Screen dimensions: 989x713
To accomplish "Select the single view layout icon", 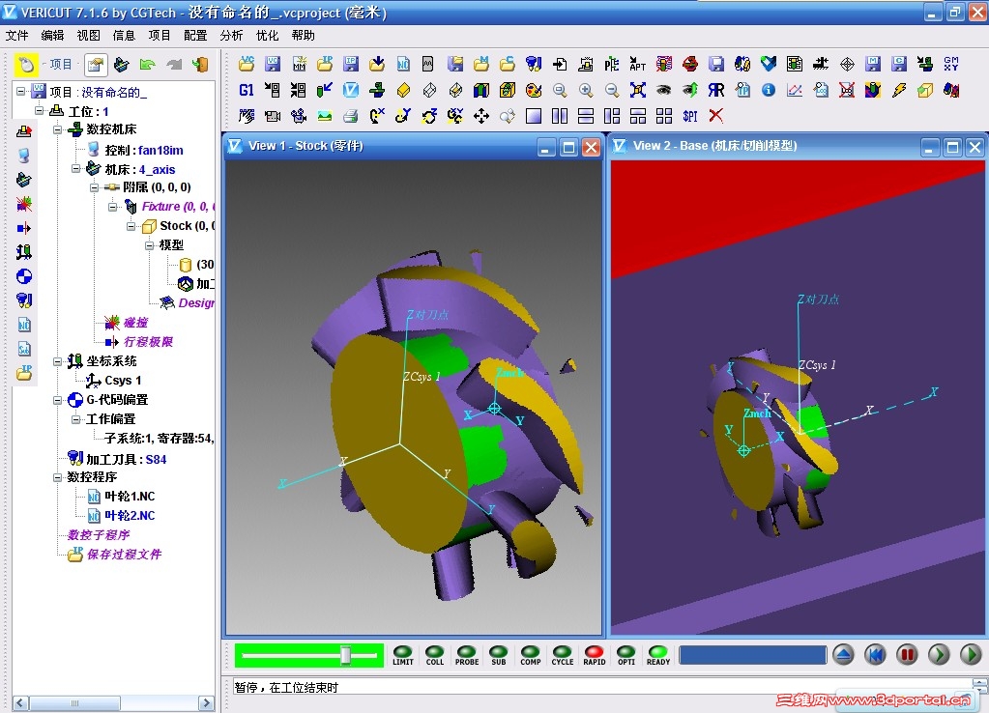I will click(534, 116).
